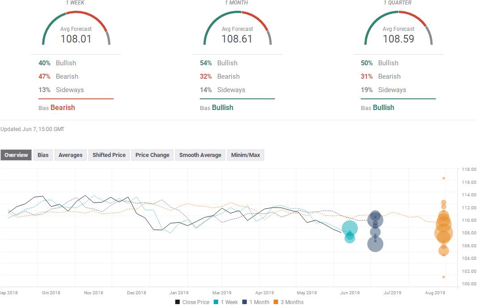Click the Bullish bias label under 1 Month
477x305 pixels.
[x=223, y=107]
